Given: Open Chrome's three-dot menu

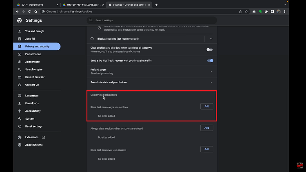Looking at the screenshot, I should pos(285,11).
